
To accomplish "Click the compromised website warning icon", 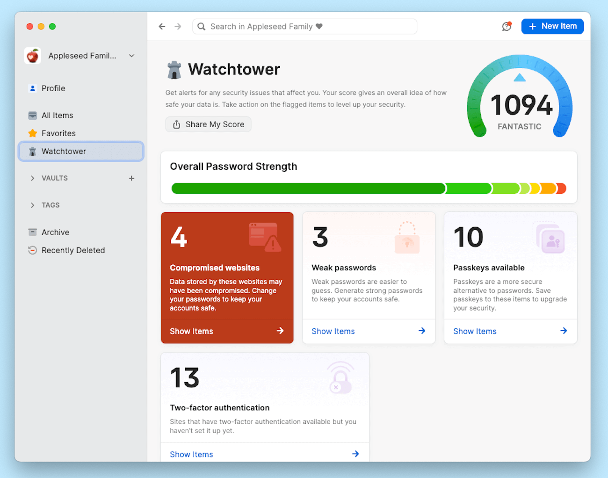I will click(266, 236).
